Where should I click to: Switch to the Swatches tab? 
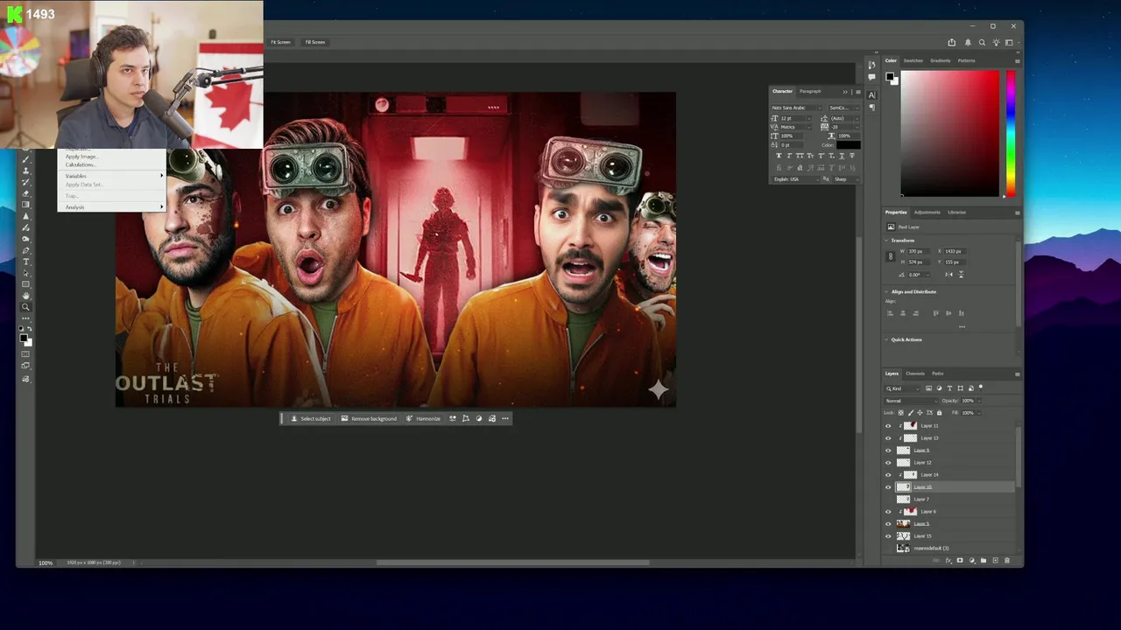pyautogui.click(x=913, y=60)
